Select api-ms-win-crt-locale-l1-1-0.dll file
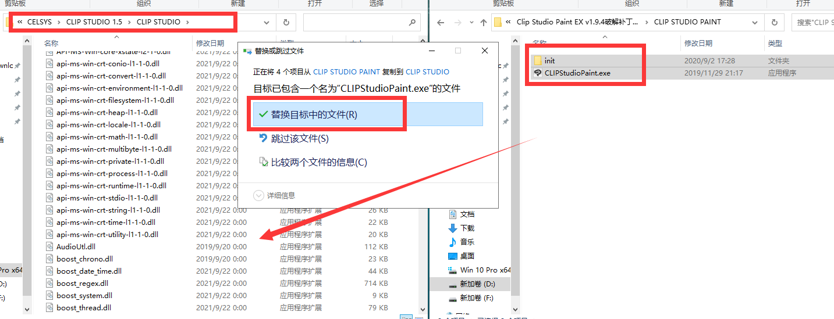The width and height of the screenshot is (834, 319). tap(108, 124)
